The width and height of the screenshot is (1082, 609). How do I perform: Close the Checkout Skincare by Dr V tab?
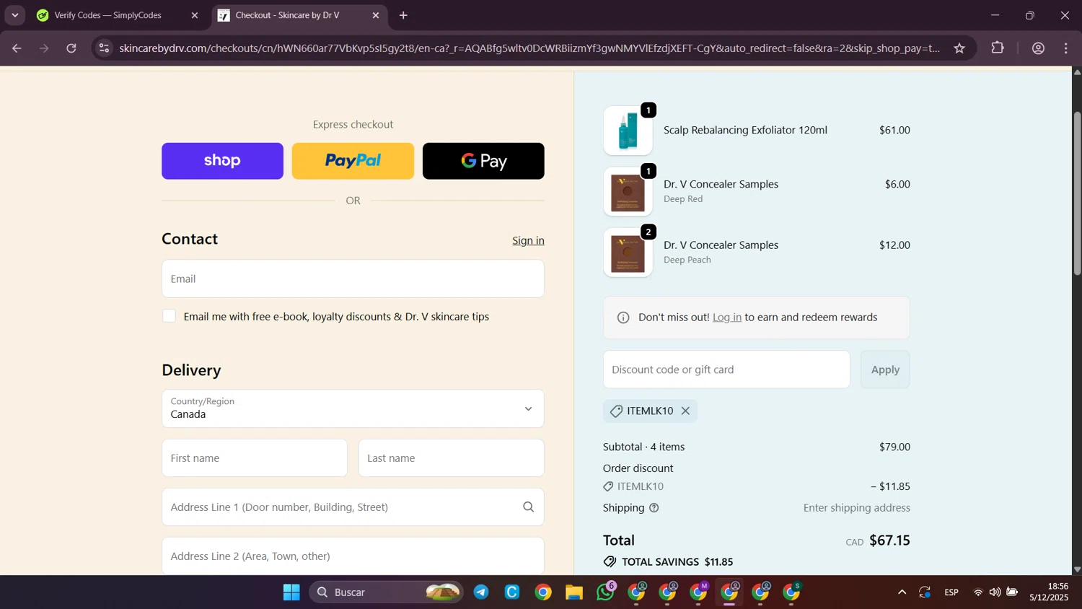375,15
